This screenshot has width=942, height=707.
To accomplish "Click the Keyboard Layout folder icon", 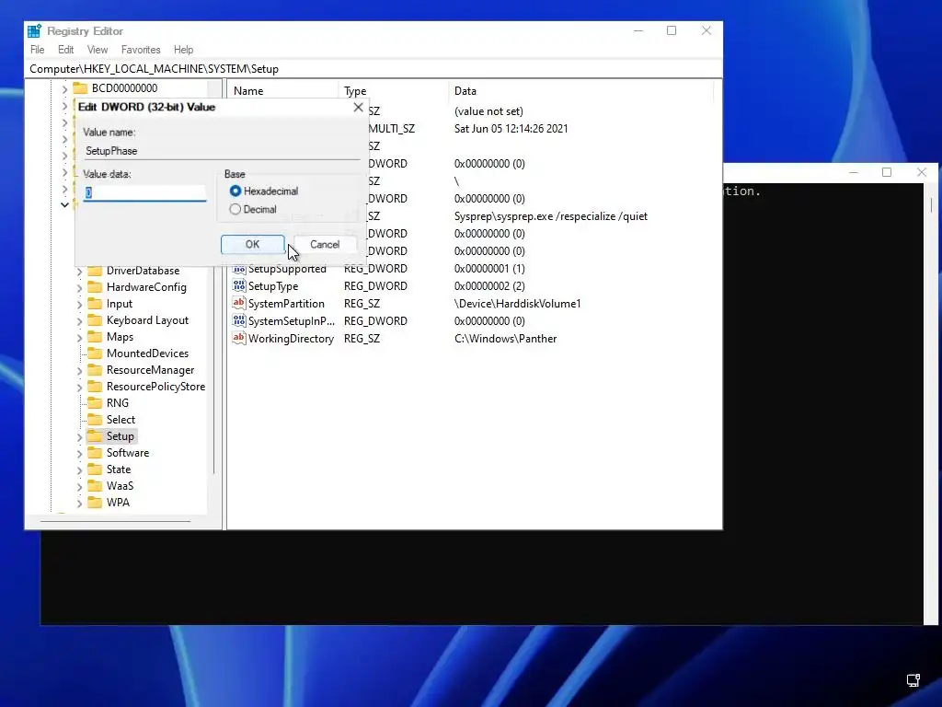I will (95, 320).
